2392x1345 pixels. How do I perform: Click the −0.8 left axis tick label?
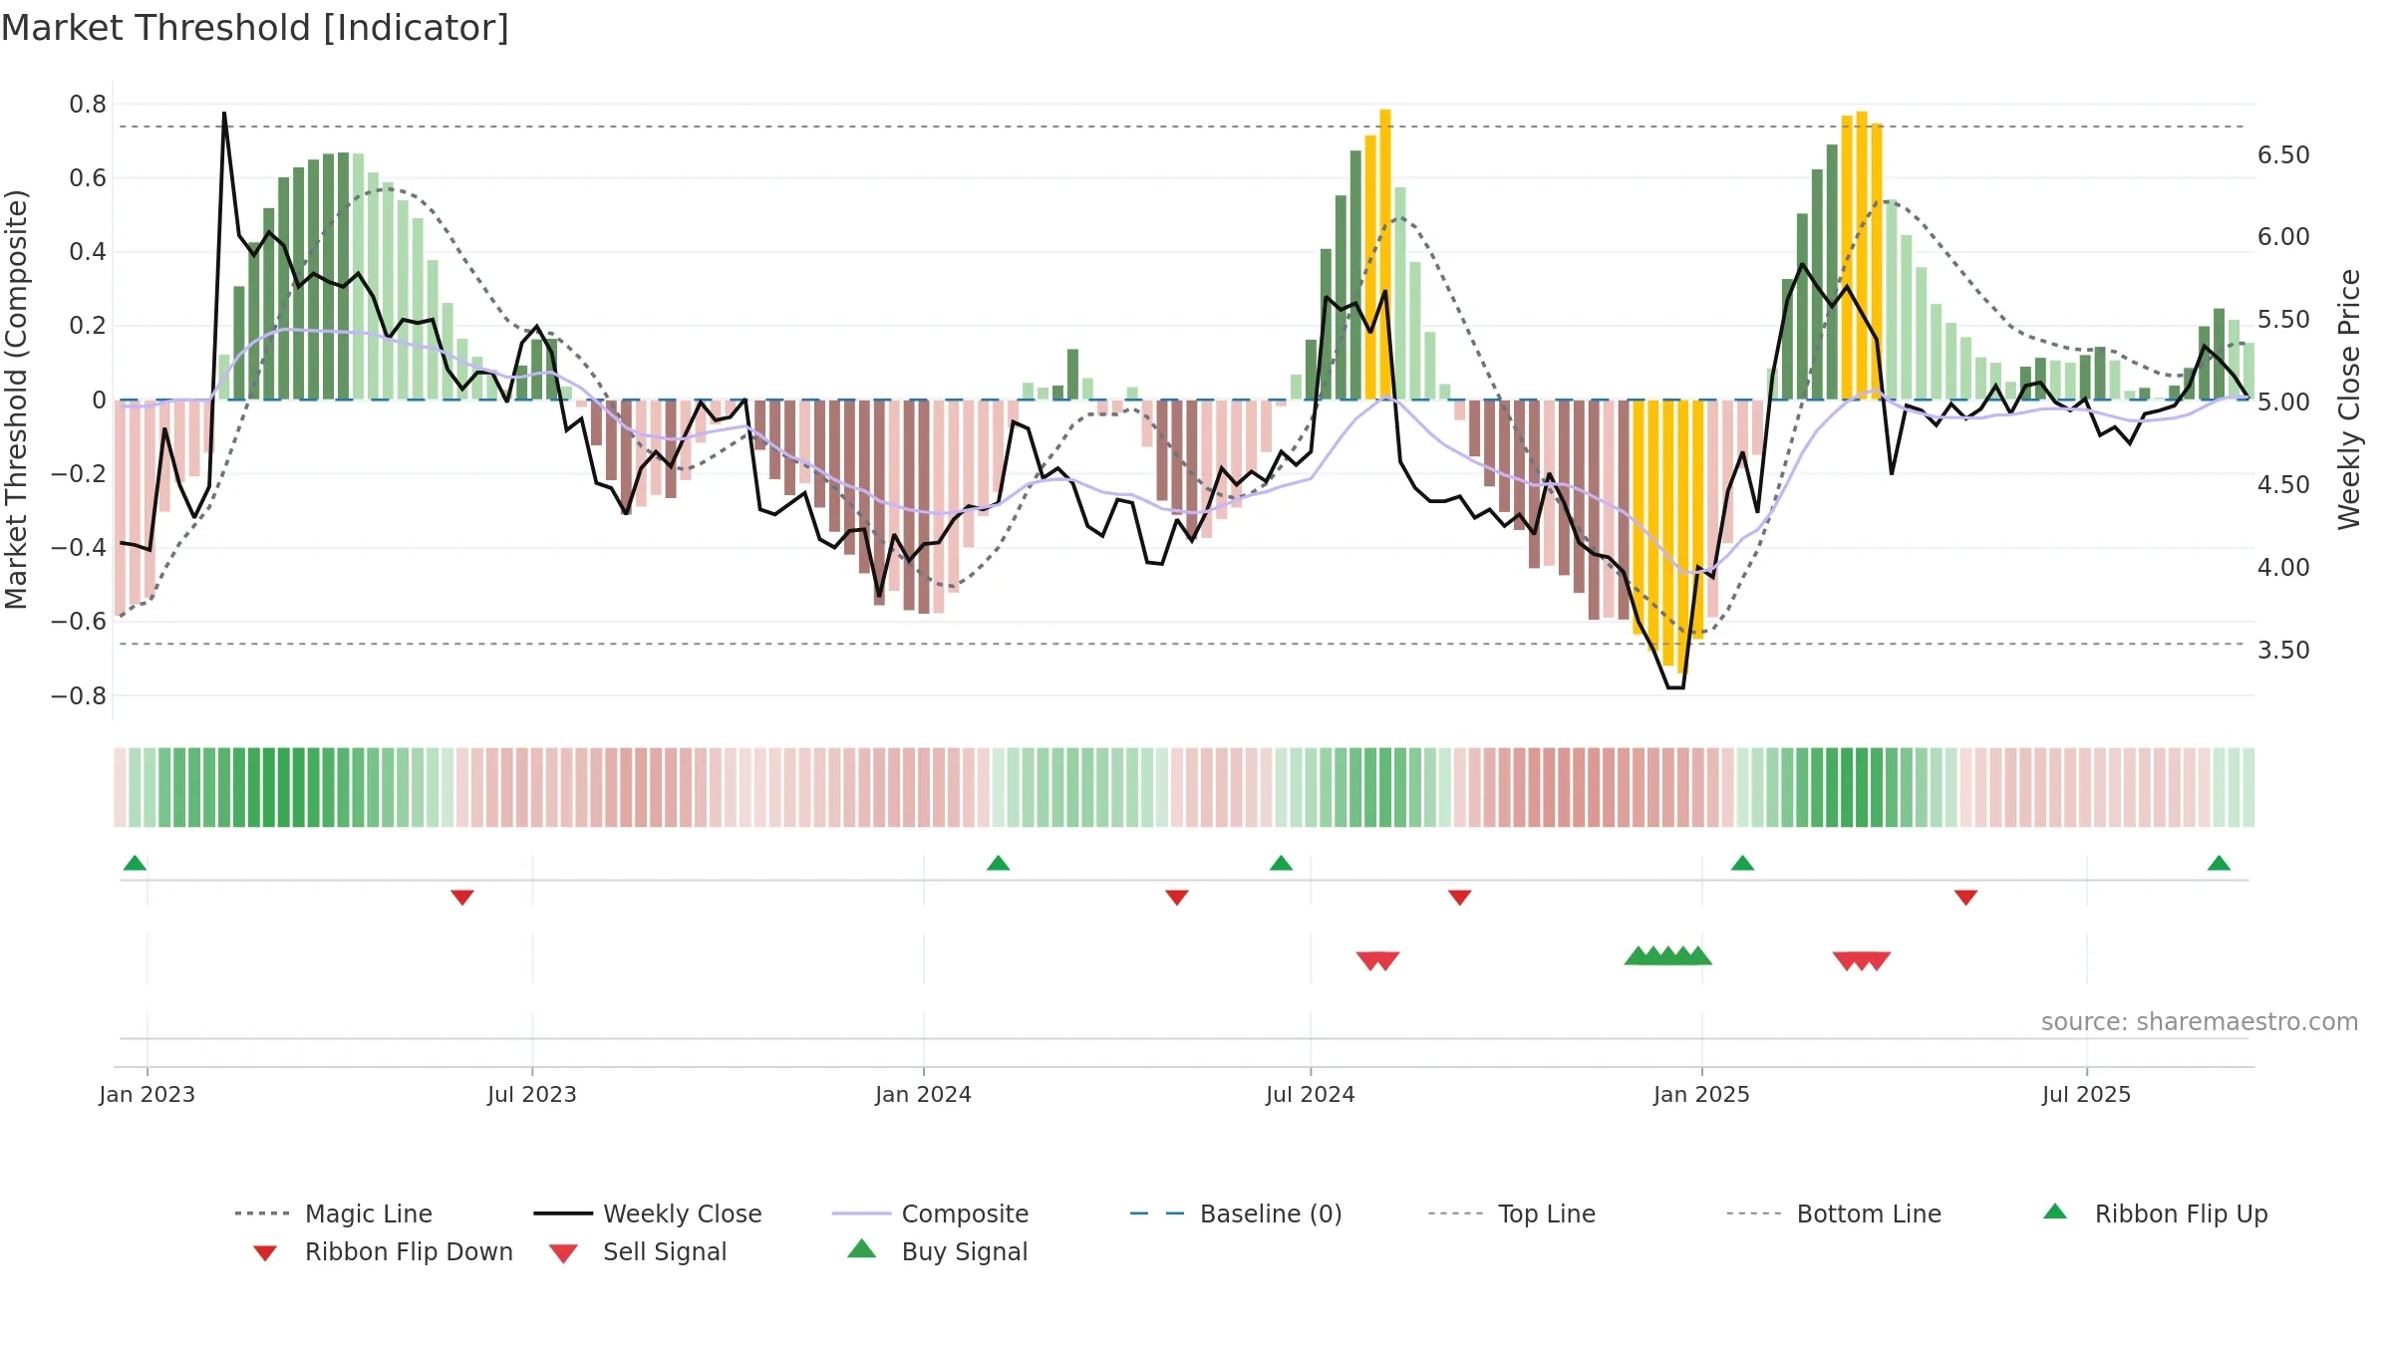click(x=79, y=695)
